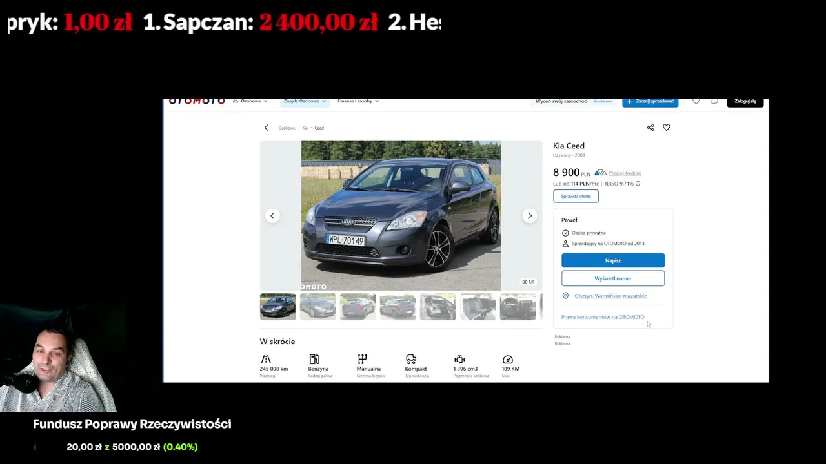This screenshot has width=826, height=464.
Task: Select the second gallery thumbnail
Action: 318,307
